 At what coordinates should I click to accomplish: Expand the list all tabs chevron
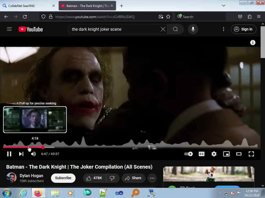(223, 6)
